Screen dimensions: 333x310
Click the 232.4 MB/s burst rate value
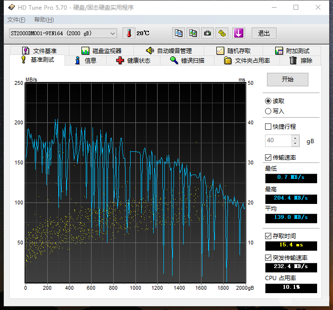pyautogui.click(x=291, y=268)
